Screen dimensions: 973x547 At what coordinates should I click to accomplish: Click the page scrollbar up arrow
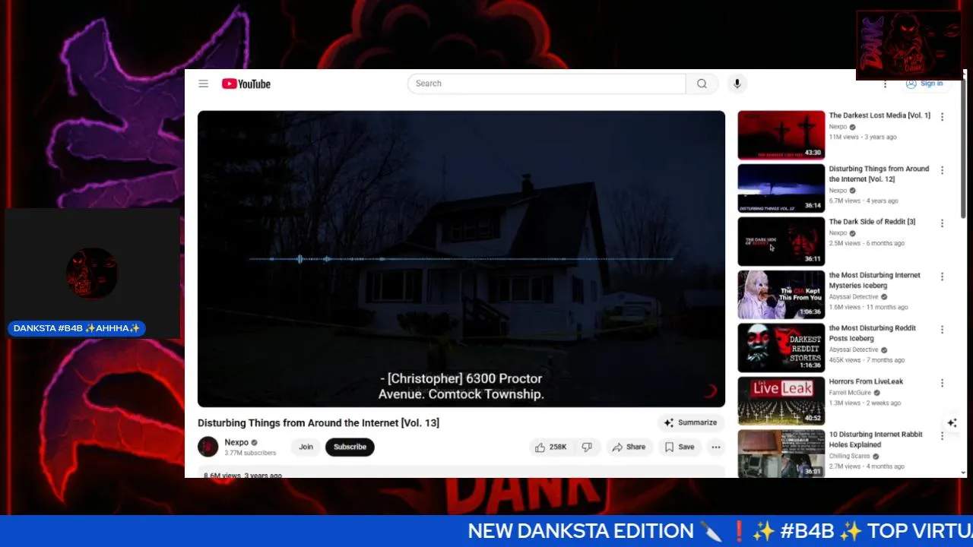click(x=964, y=74)
